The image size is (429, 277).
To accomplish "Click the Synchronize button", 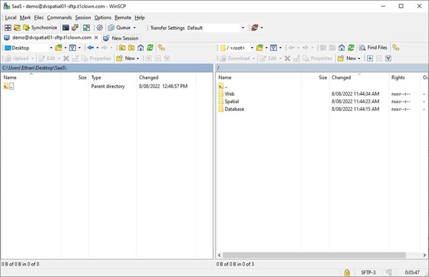I will pos(40,28).
